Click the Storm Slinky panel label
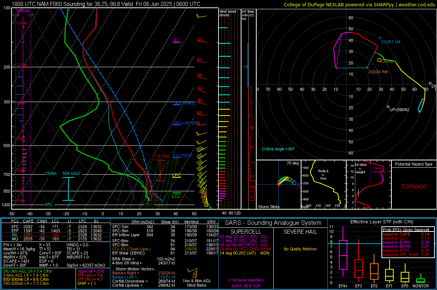 [268, 207]
